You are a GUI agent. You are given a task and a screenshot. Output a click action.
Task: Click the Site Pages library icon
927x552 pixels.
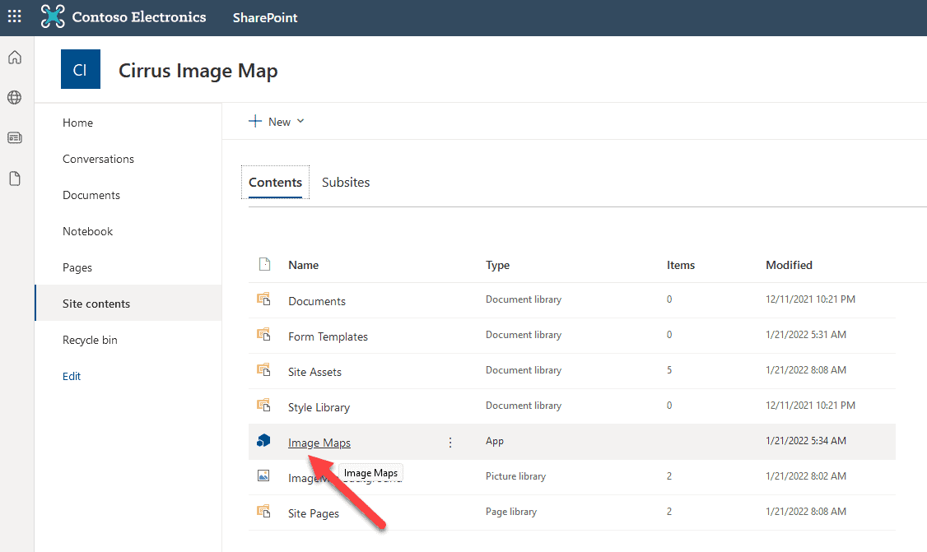pyautogui.click(x=263, y=511)
